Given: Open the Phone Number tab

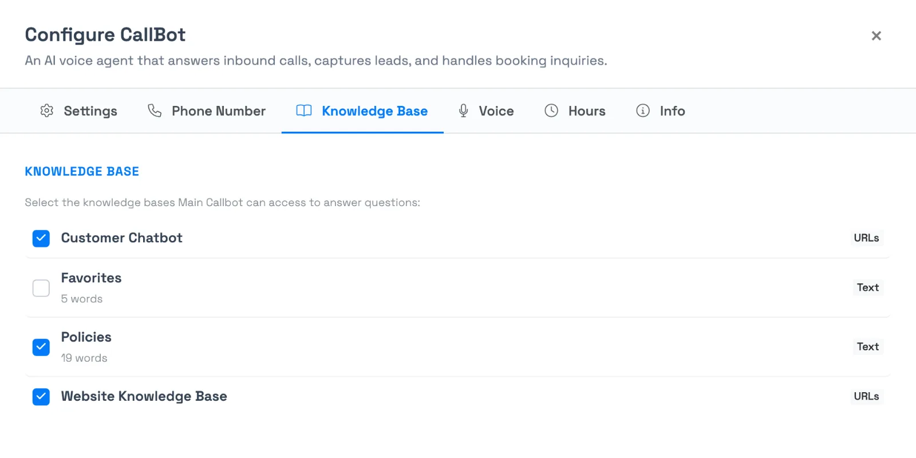Looking at the screenshot, I should click(x=207, y=111).
